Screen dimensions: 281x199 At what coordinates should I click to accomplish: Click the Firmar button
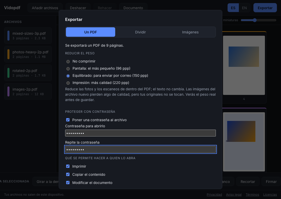(271, 182)
